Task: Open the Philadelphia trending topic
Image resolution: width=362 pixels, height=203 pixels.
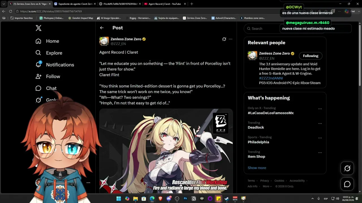Action: [258, 142]
